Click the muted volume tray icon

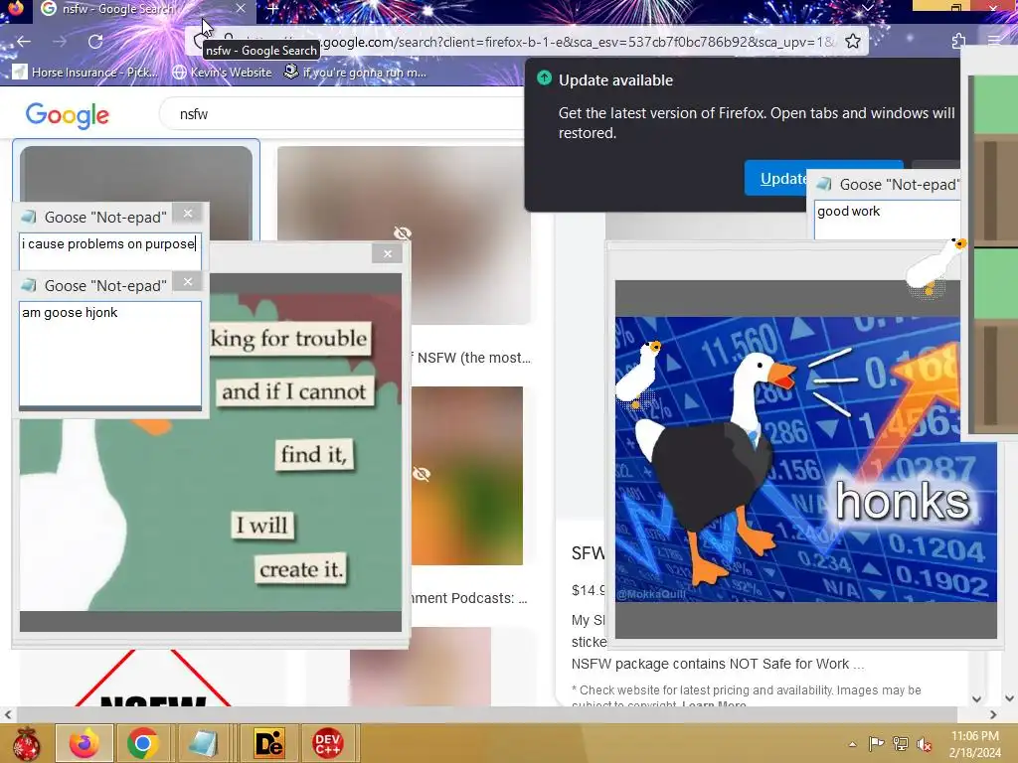point(925,744)
